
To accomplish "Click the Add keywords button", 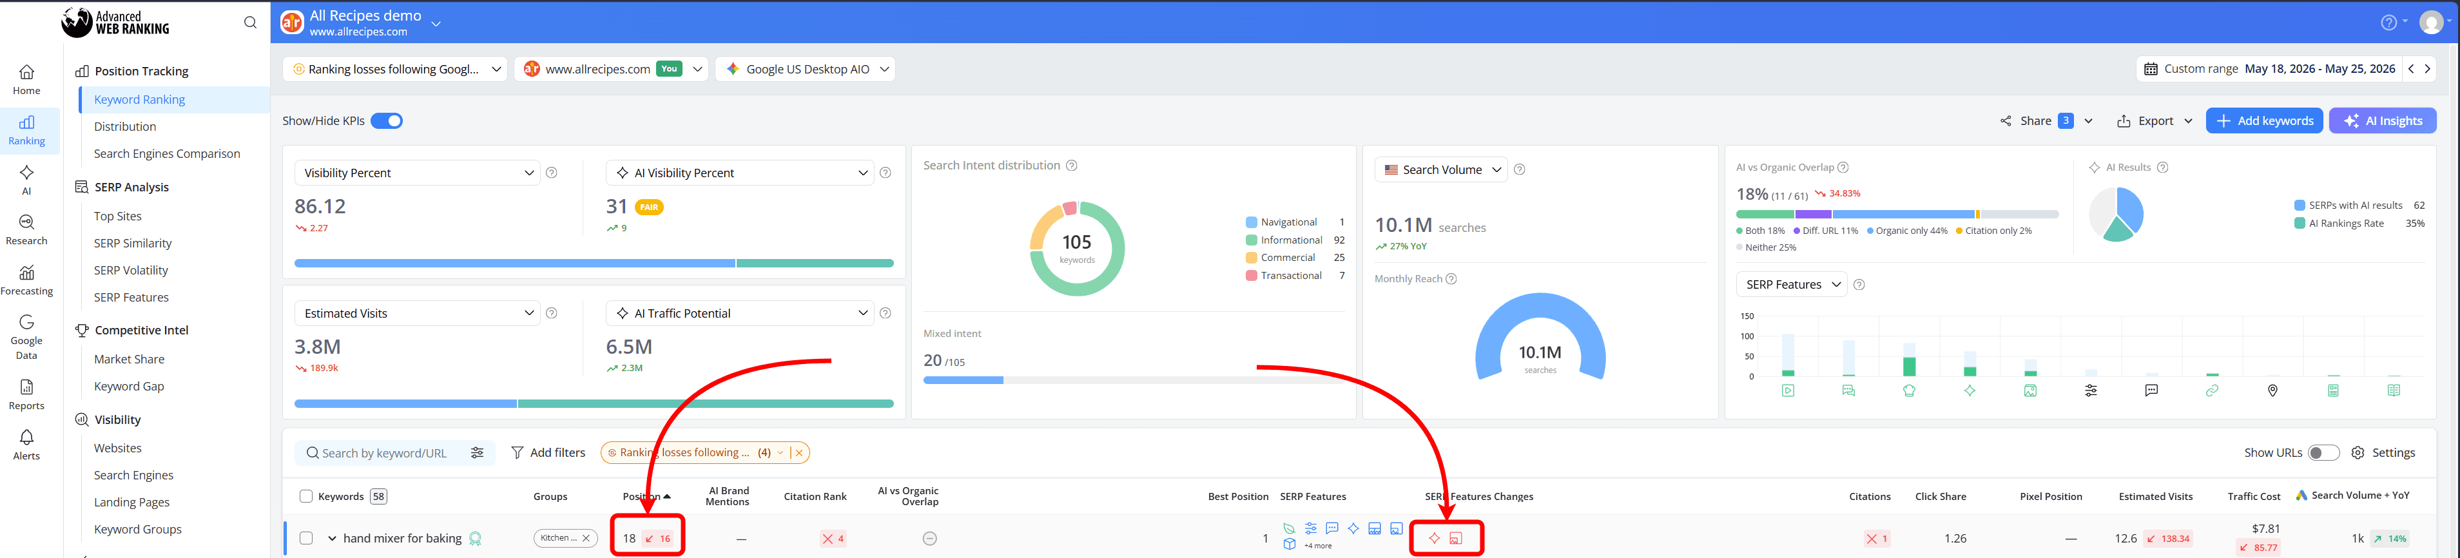I will [2264, 121].
